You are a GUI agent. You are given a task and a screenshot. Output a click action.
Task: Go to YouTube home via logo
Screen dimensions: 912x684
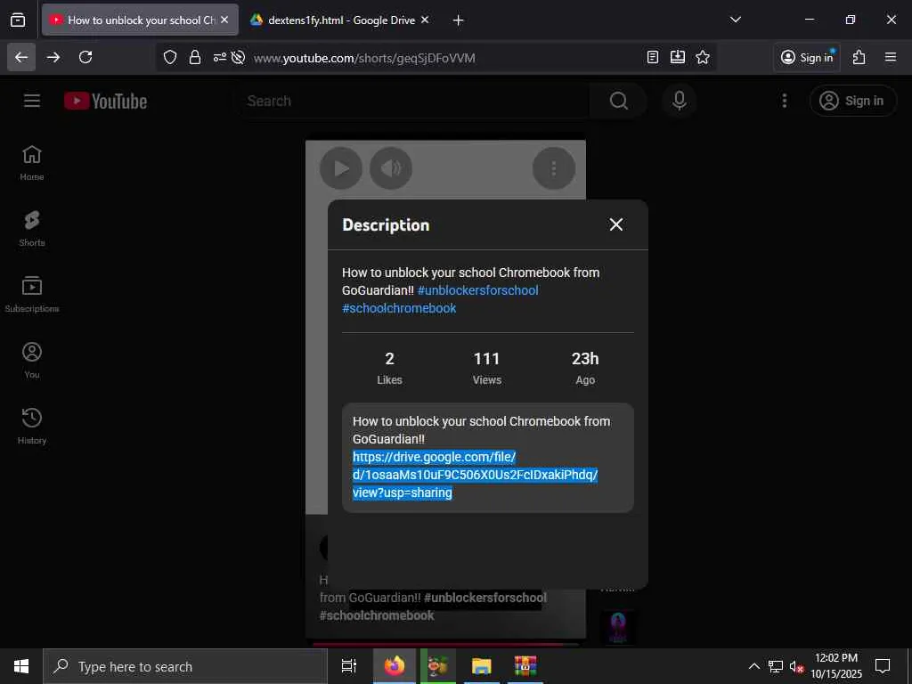click(x=105, y=101)
